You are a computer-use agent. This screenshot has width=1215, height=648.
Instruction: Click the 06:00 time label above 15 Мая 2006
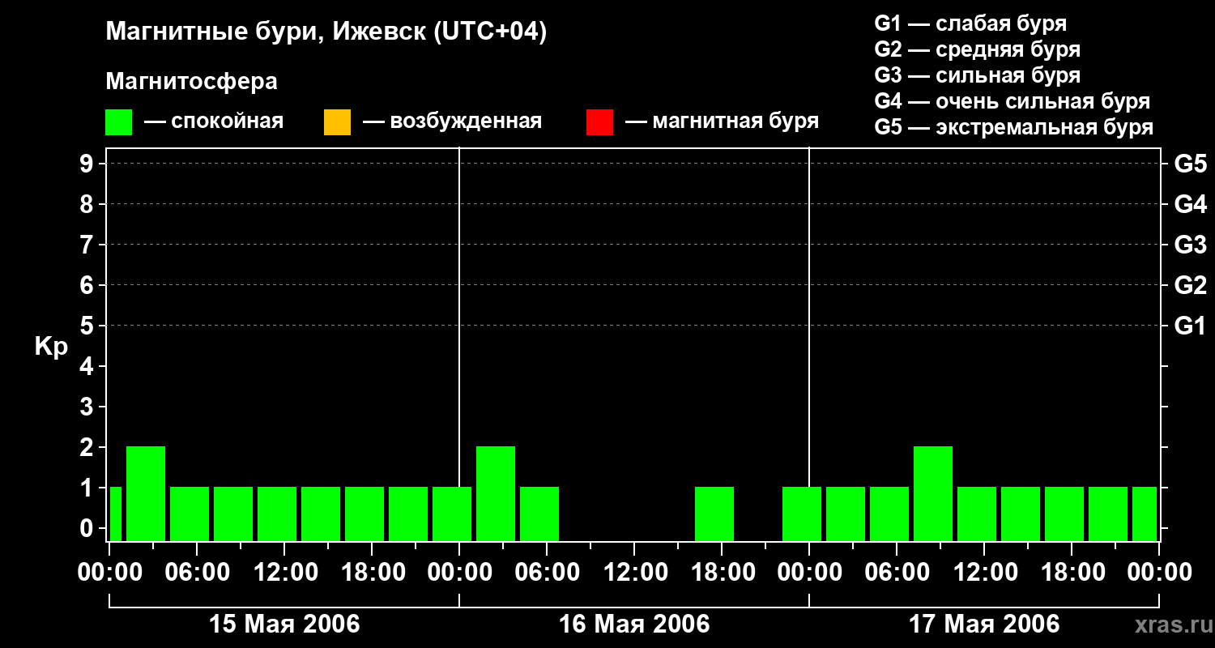[197, 573]
